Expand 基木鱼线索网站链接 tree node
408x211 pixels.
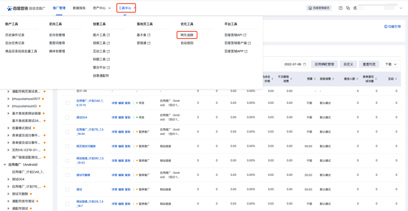pyautogui.click(x=9, y=113)
